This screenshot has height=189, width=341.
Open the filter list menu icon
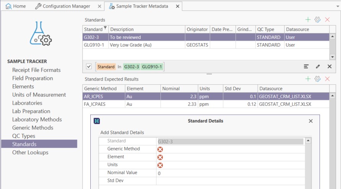(306, 66)
